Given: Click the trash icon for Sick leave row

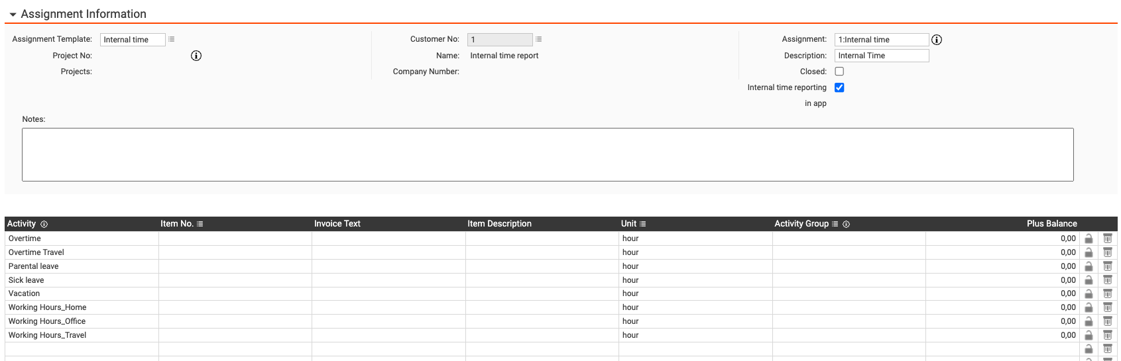Looking at the screenshot, I should pyautogui.click(x=1107, y=280).
